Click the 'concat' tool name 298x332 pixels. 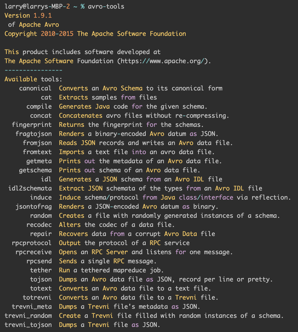[41, 115]
